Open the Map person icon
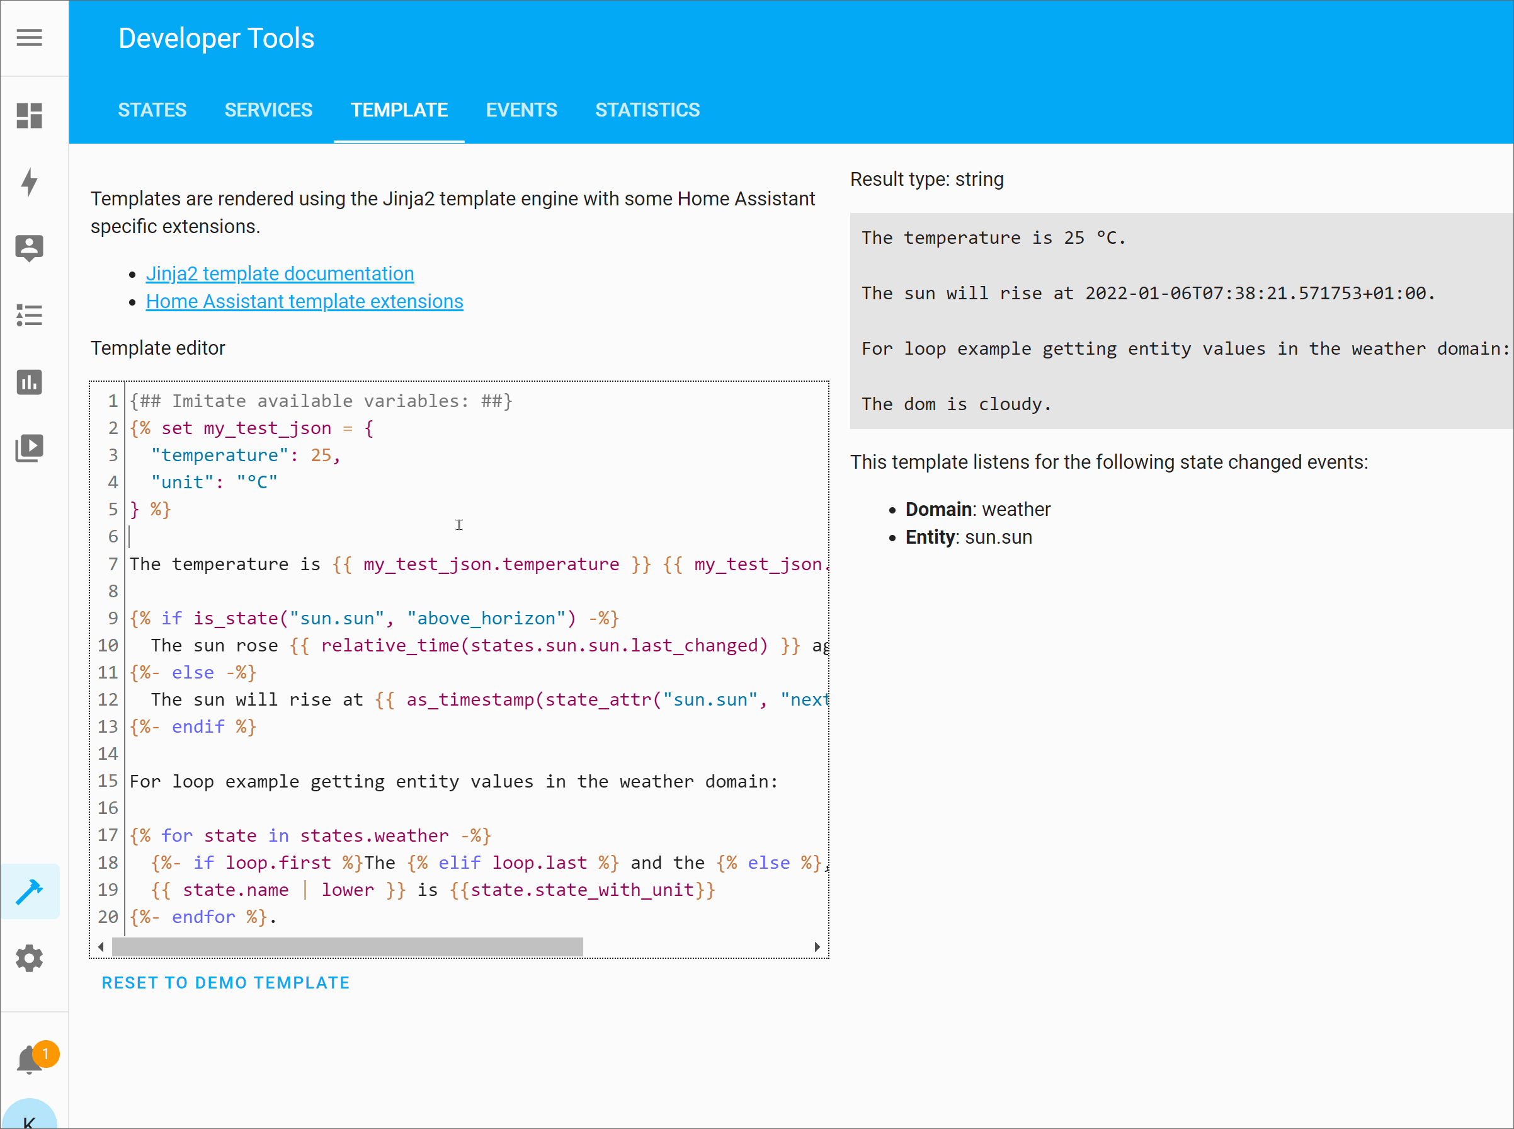The image size is (1514, 1129). [30, 248]
